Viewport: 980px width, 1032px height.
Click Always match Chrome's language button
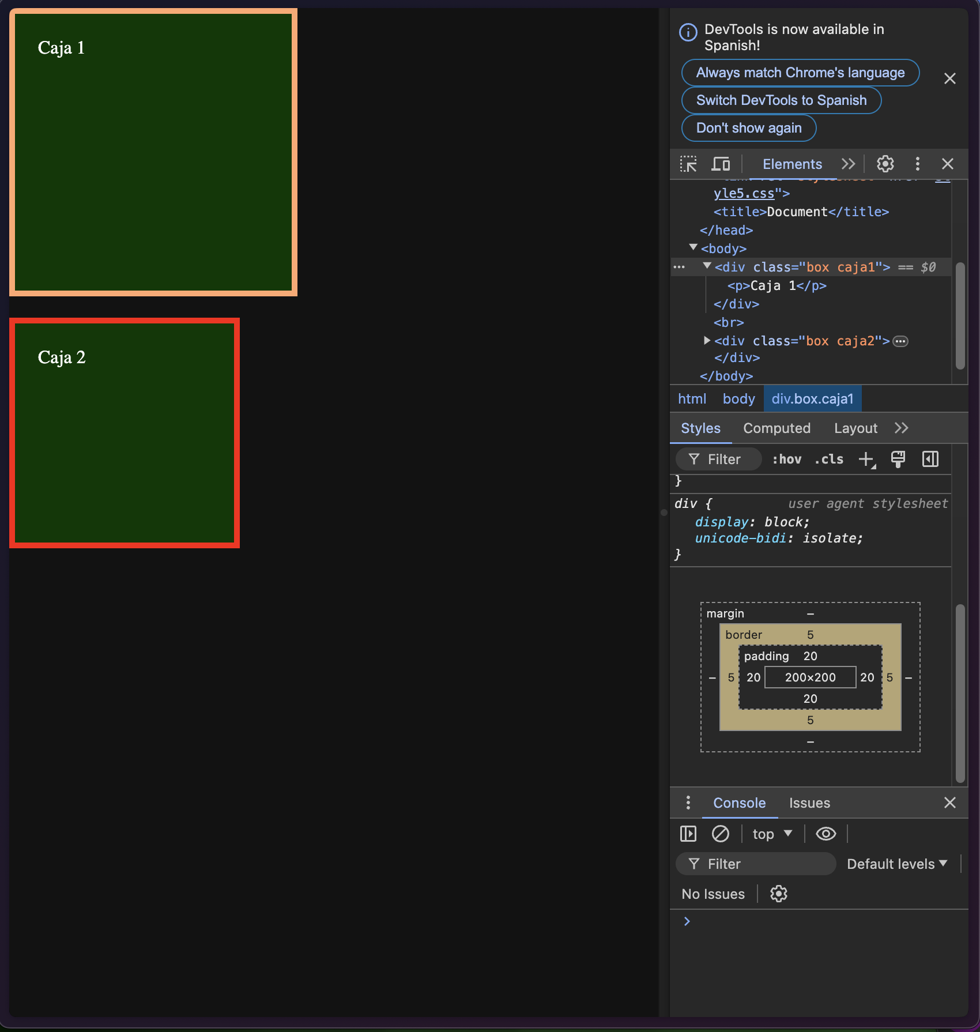coord(800,73)
